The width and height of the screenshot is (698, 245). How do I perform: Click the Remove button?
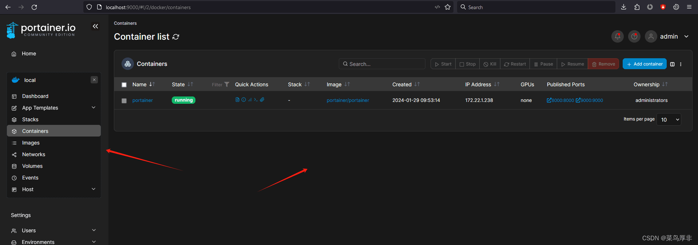point(603,64)
